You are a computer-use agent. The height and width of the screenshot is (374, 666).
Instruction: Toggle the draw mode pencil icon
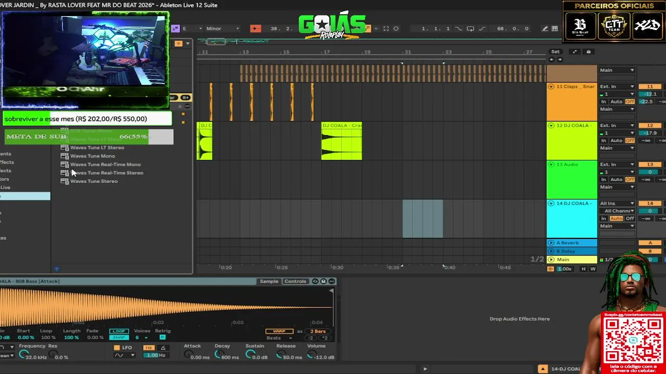(545, 29)
